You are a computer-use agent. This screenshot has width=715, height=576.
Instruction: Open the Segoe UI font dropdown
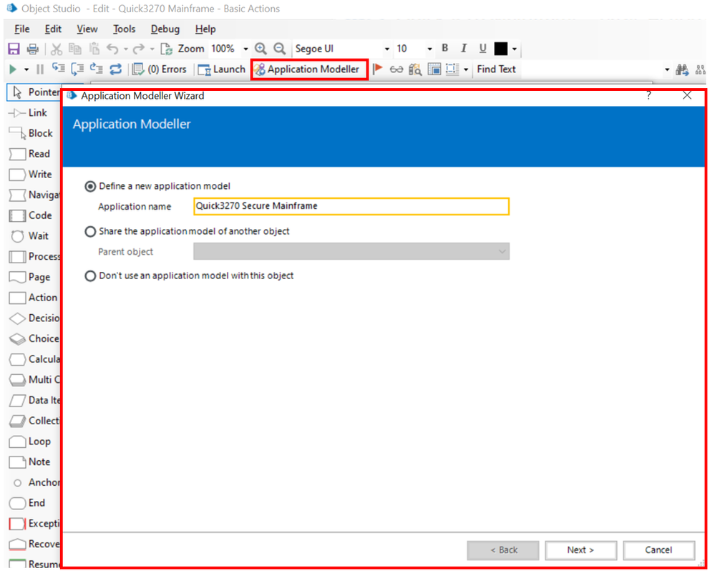387,49
